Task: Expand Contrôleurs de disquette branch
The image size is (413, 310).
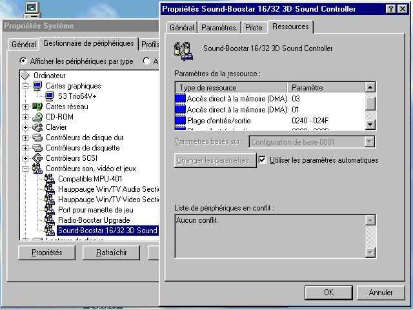Action: tap(25, 148)
